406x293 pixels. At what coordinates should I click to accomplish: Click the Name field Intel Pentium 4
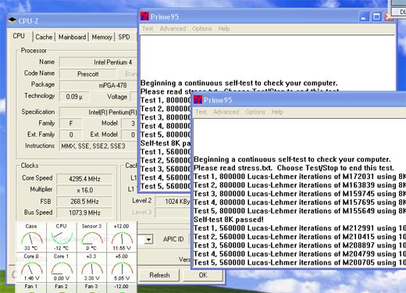pos(98,63)
